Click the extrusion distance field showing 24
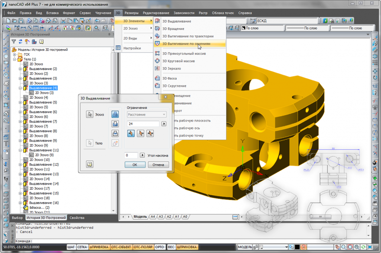The image size is (381, 253). 143,124
